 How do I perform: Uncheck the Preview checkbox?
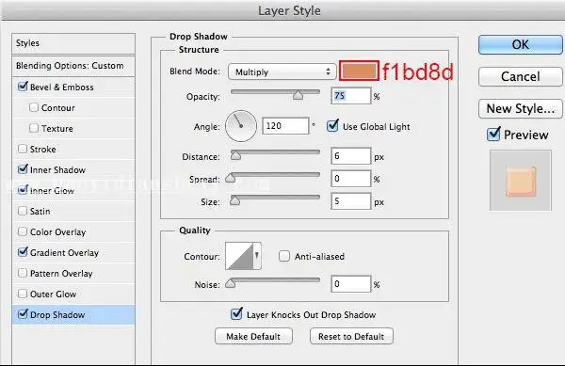pyautogui.click(x=492, y=135)
